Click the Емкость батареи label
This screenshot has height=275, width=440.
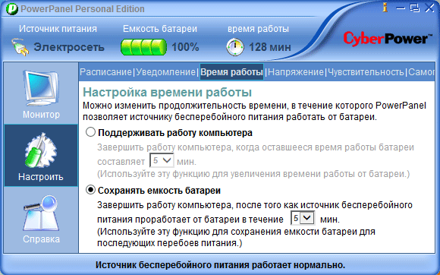click(x=160, y=29)
